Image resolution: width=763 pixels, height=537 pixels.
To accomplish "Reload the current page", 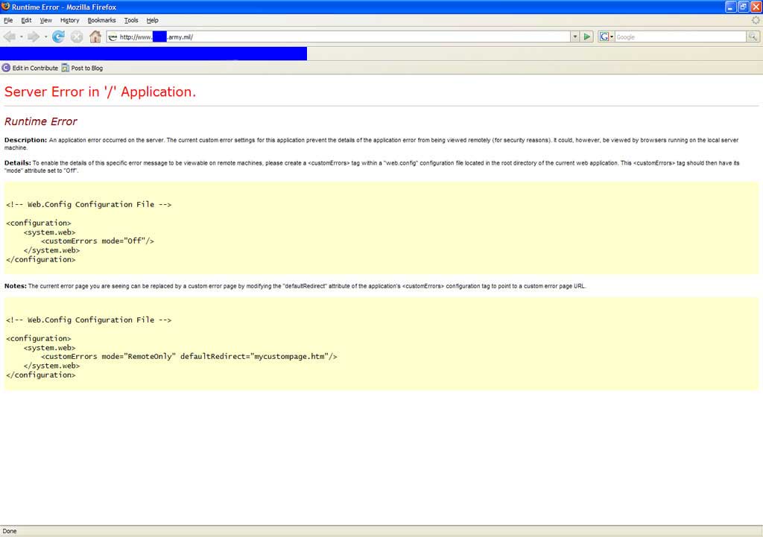I will [58, 36].
